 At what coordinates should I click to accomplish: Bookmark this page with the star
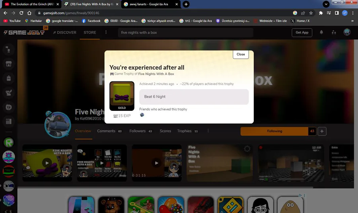tap(311, 13)
